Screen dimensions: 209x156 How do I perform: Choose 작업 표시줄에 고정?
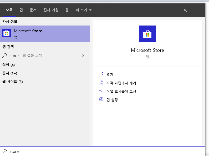pos(121,91)
